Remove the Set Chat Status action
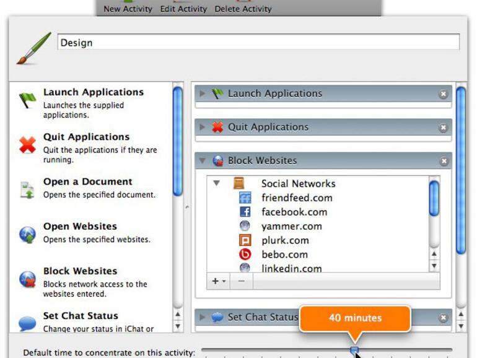 tap(443, 318)
